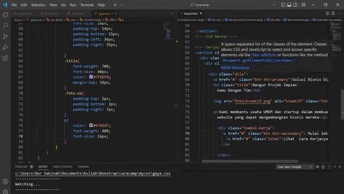344x194 pixels.
Task: Switch to the Problems panel tab
Action: pos(24,167)
